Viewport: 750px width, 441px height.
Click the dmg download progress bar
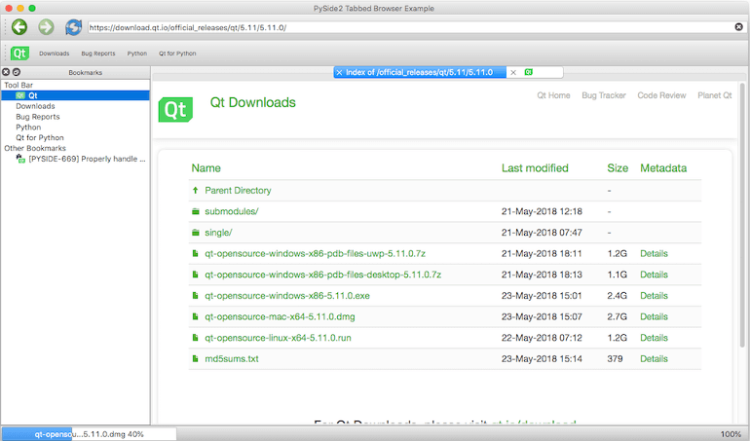click(89, 434)
